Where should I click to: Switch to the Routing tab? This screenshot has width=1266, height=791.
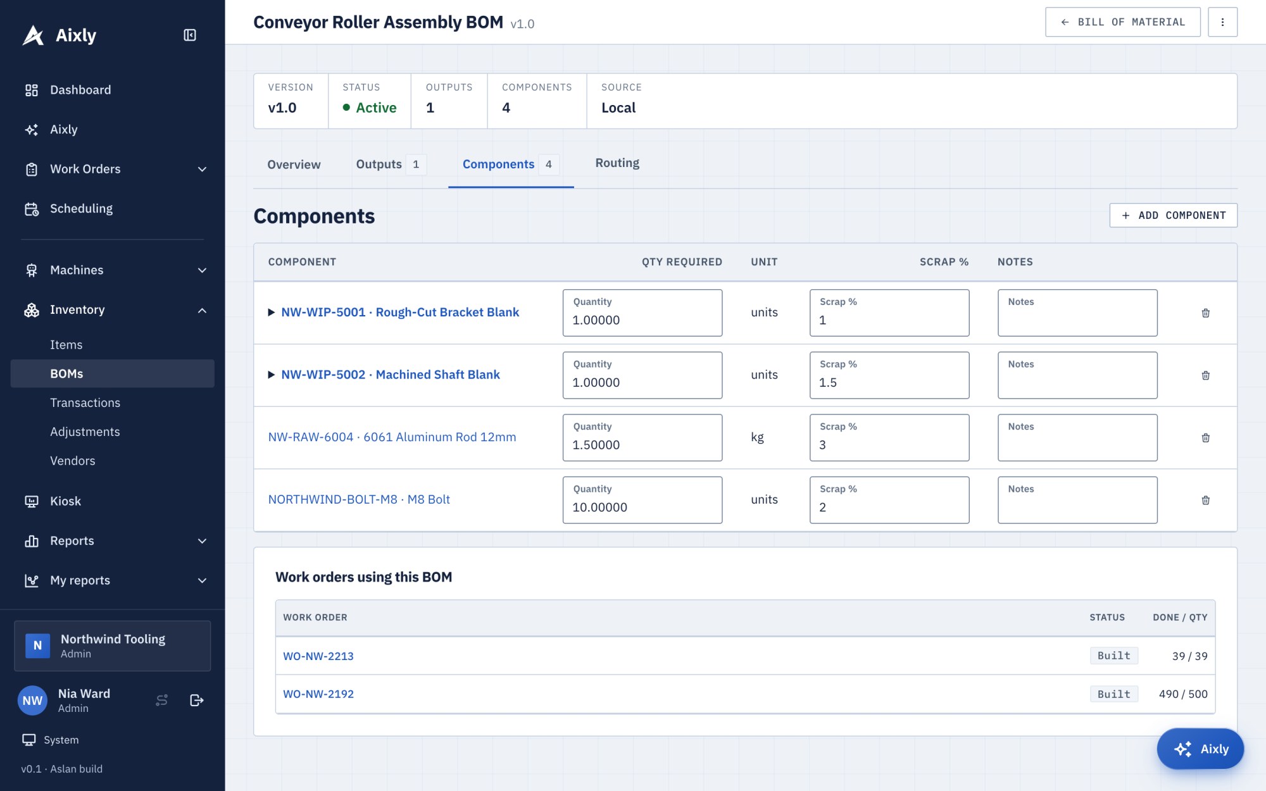[x=617, y=163]
